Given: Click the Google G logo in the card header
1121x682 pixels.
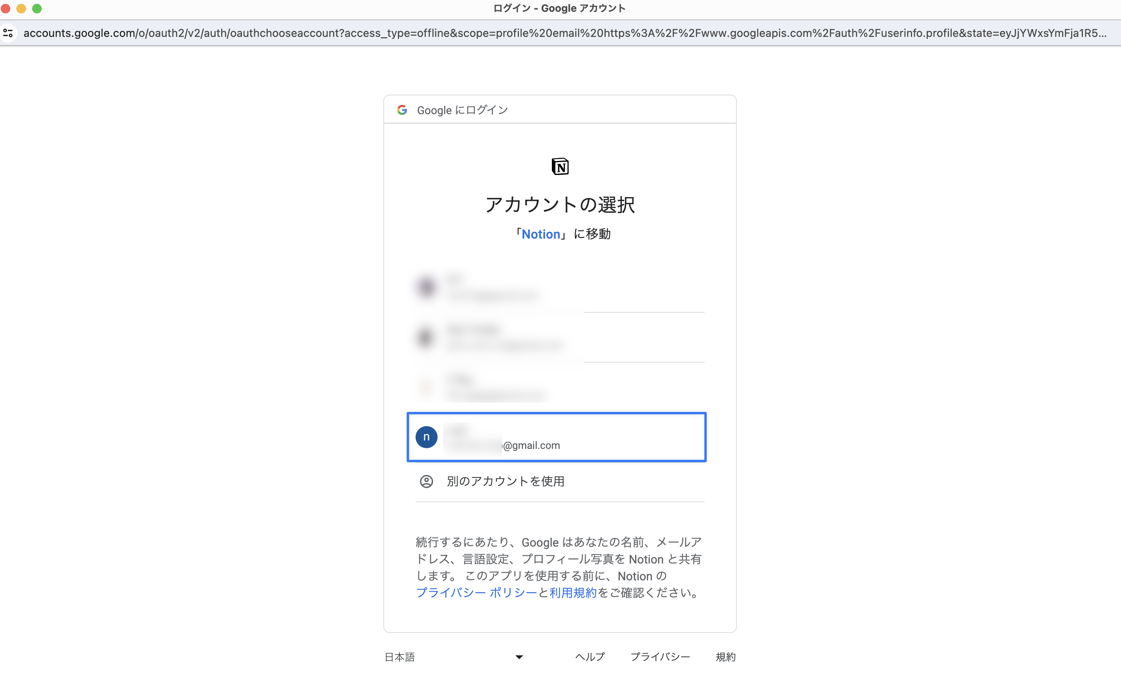Looking at the screenshot, I should pyautogui.click(x=402, y=110).
